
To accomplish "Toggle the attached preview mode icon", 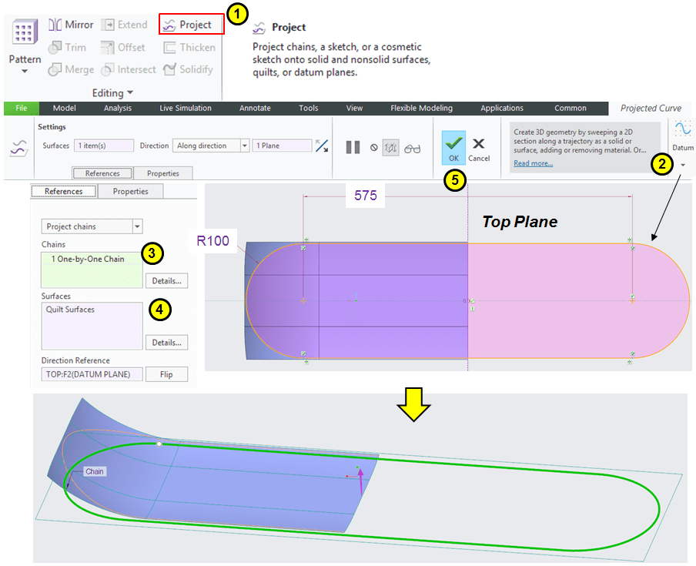I will 391,147.
